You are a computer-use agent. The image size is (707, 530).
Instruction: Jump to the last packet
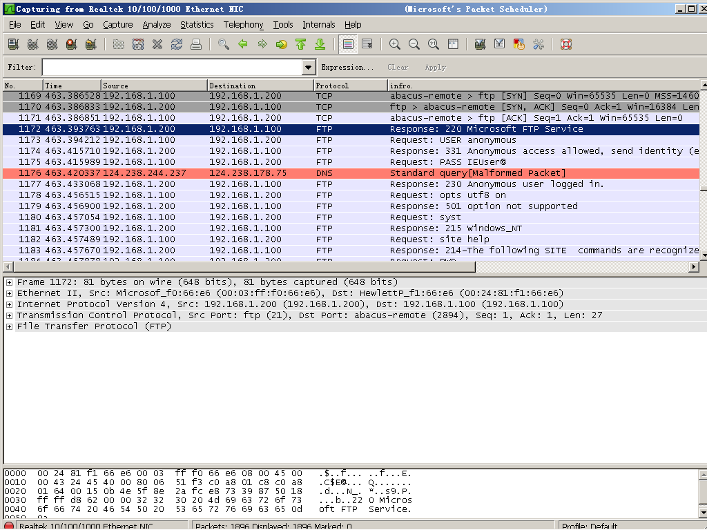[x=320, y=44]
